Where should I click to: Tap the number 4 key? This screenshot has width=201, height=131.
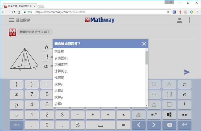(32, 105)
